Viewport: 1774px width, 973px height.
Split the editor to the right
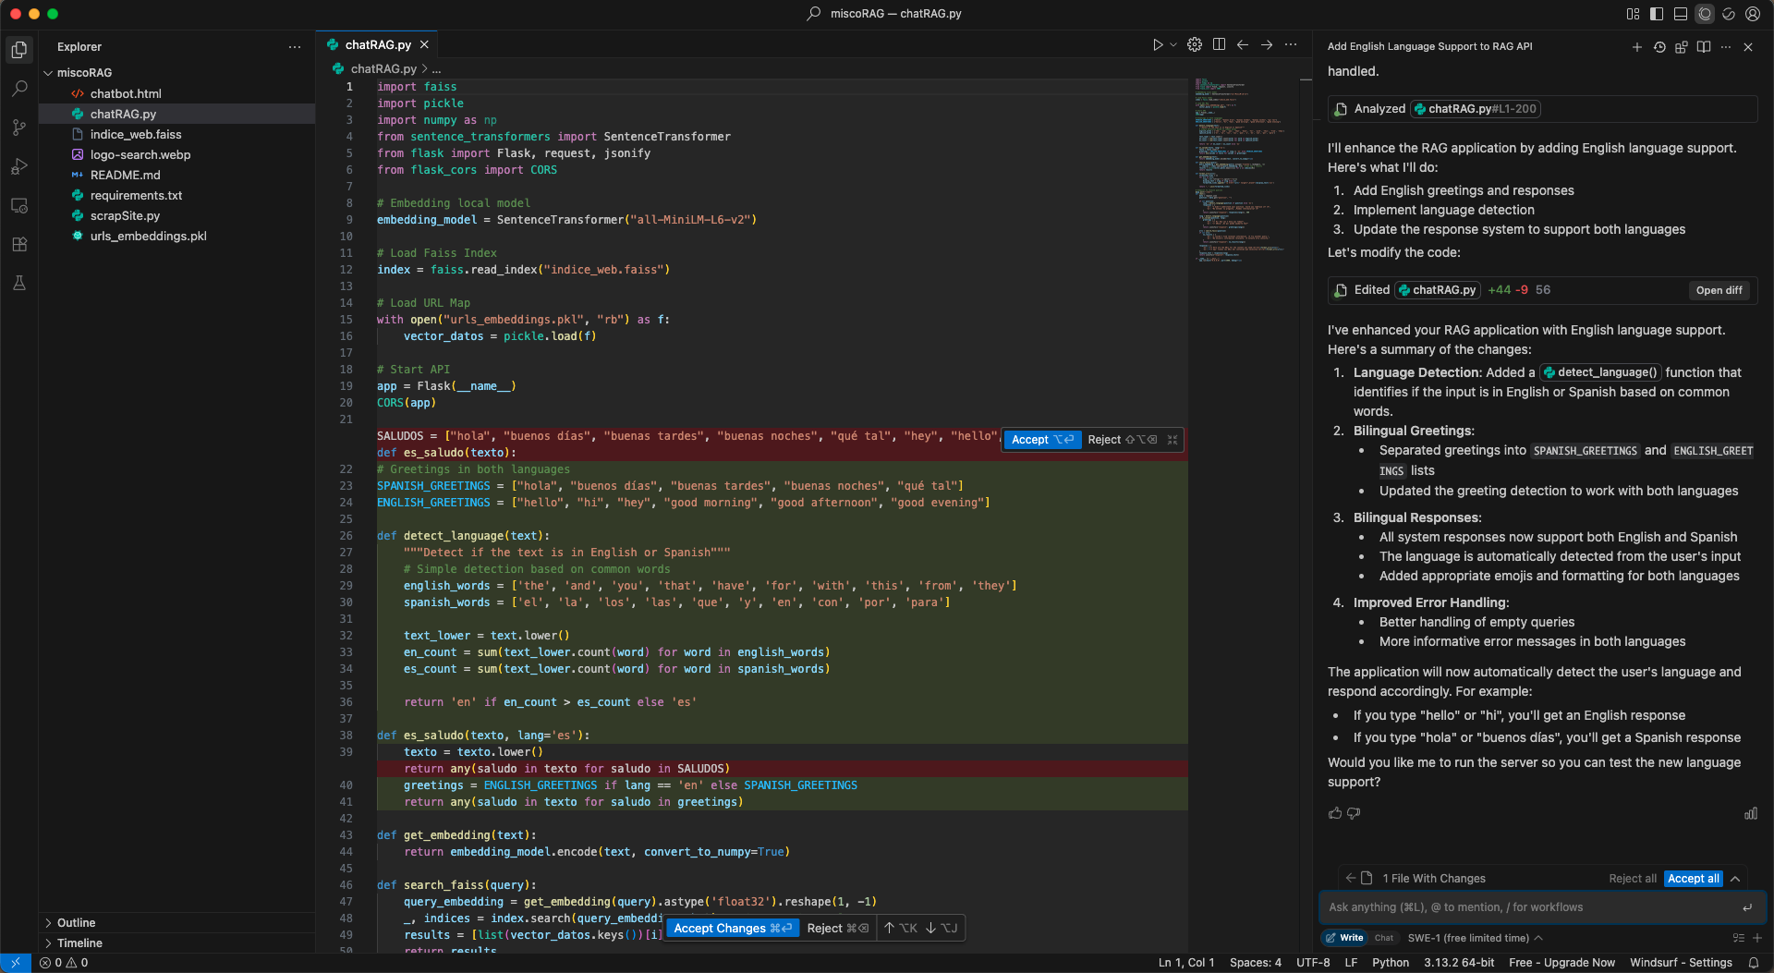(1219, 44)
